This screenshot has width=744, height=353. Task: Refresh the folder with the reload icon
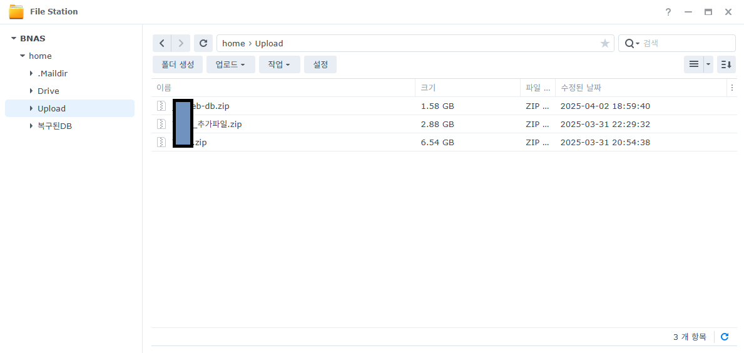(203, 43)
